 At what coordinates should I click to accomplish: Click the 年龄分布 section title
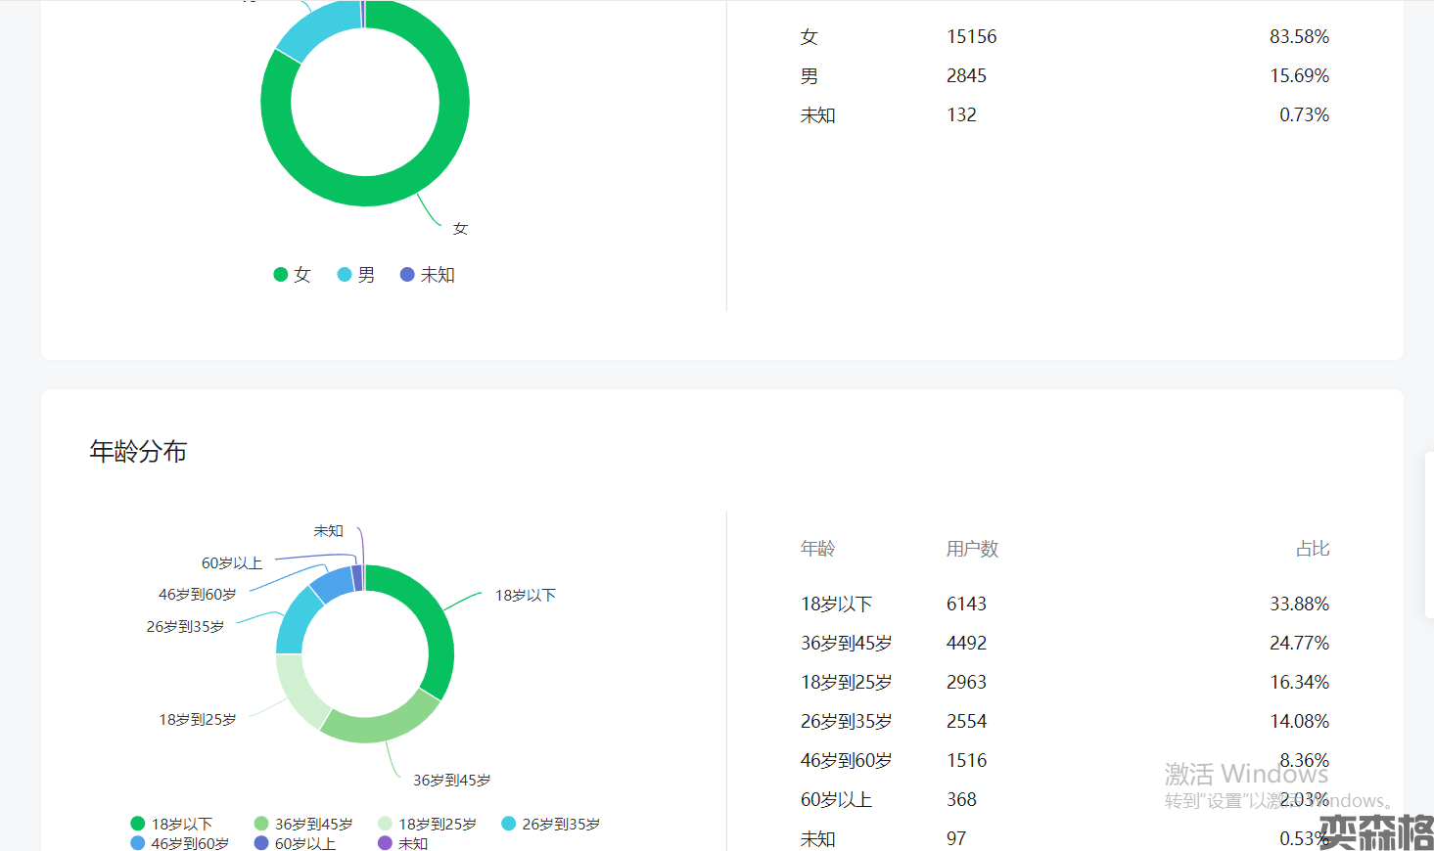pyautogui.click(x=138, y=451)
